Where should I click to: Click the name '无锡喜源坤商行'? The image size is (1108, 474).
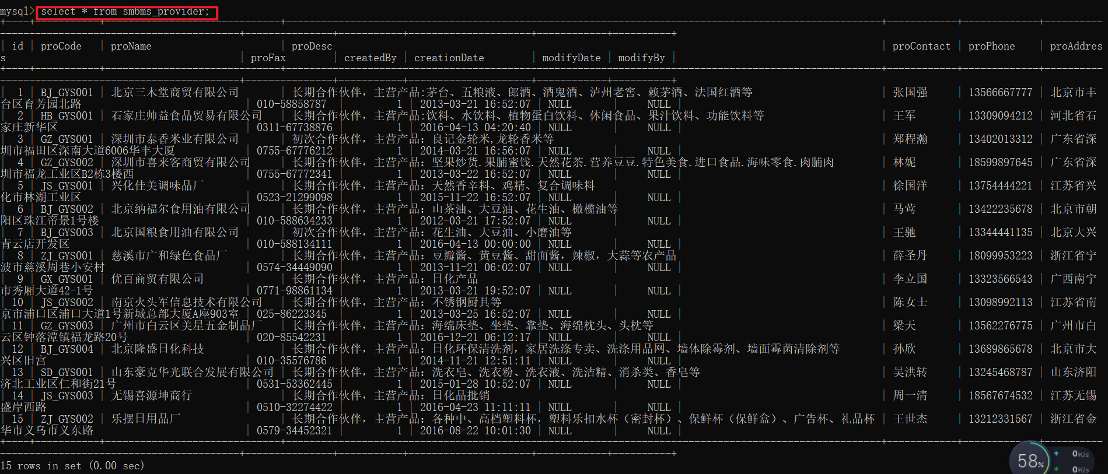[x=152, y=395]
